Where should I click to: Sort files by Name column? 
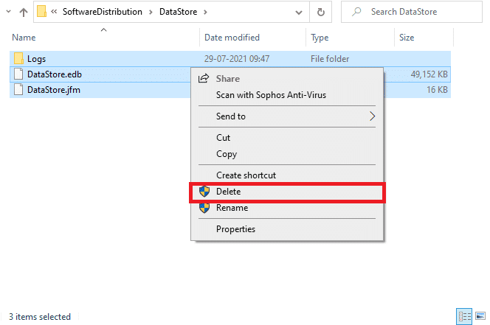click(24, 38)
